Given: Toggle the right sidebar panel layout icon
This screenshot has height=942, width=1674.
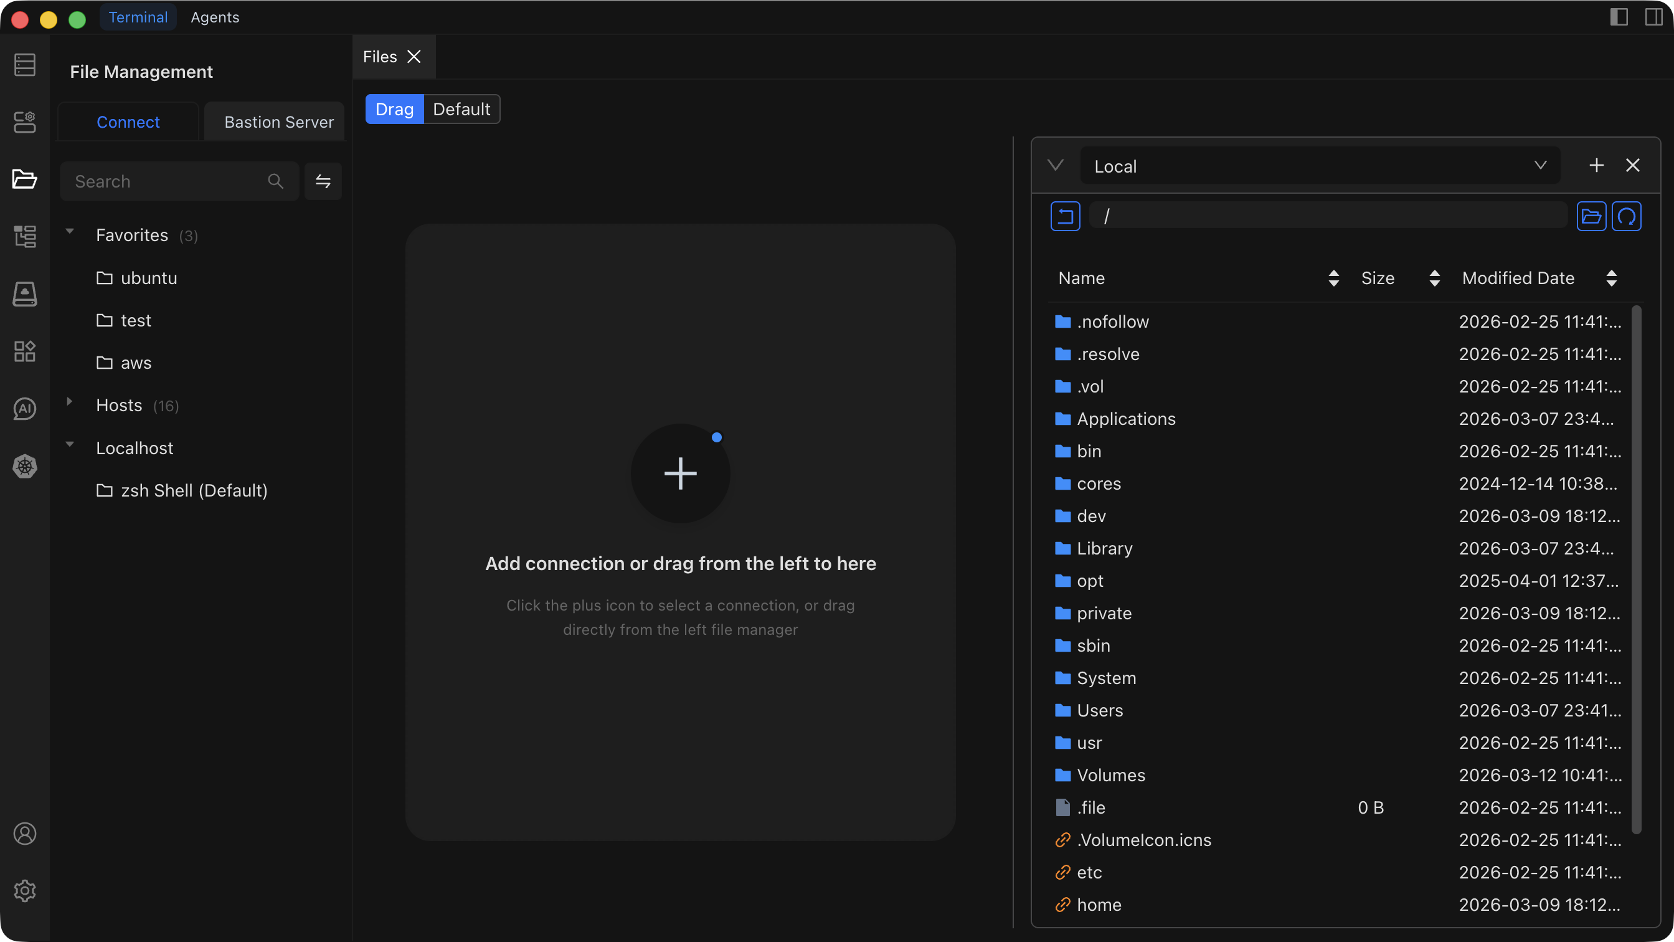Looking at the screenshot, I should [x=1653, y=17].
